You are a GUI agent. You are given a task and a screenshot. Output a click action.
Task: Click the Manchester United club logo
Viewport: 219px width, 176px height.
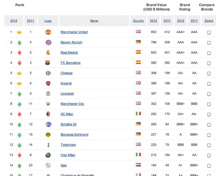(48, 32)
